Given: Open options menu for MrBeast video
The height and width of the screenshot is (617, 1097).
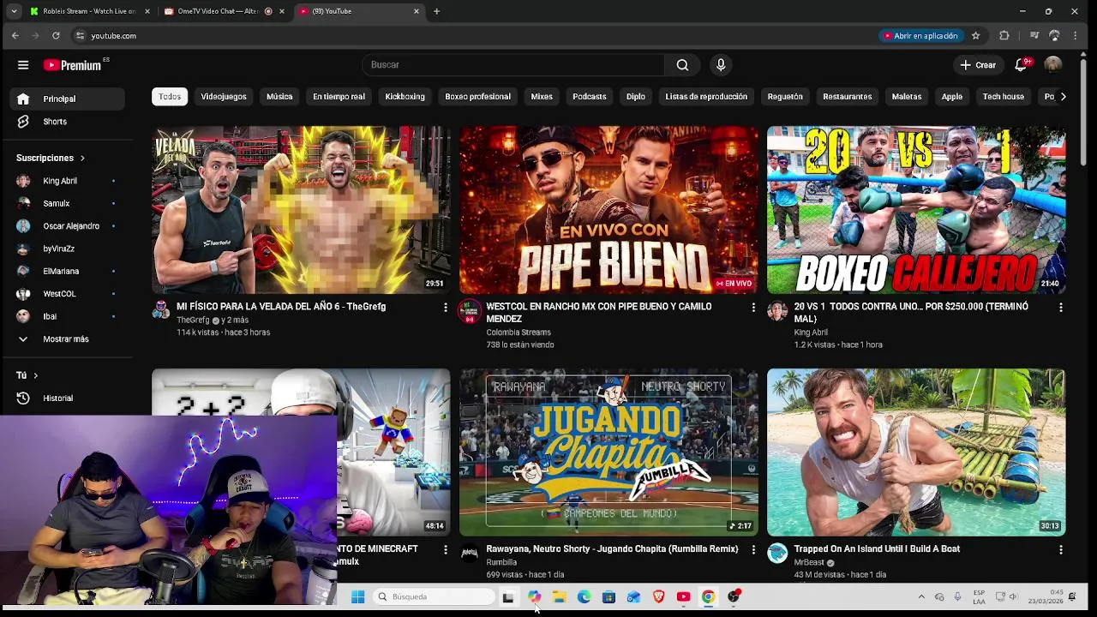Looking at the screenshot, I should pyautogui.click(x=1060, y=549).
